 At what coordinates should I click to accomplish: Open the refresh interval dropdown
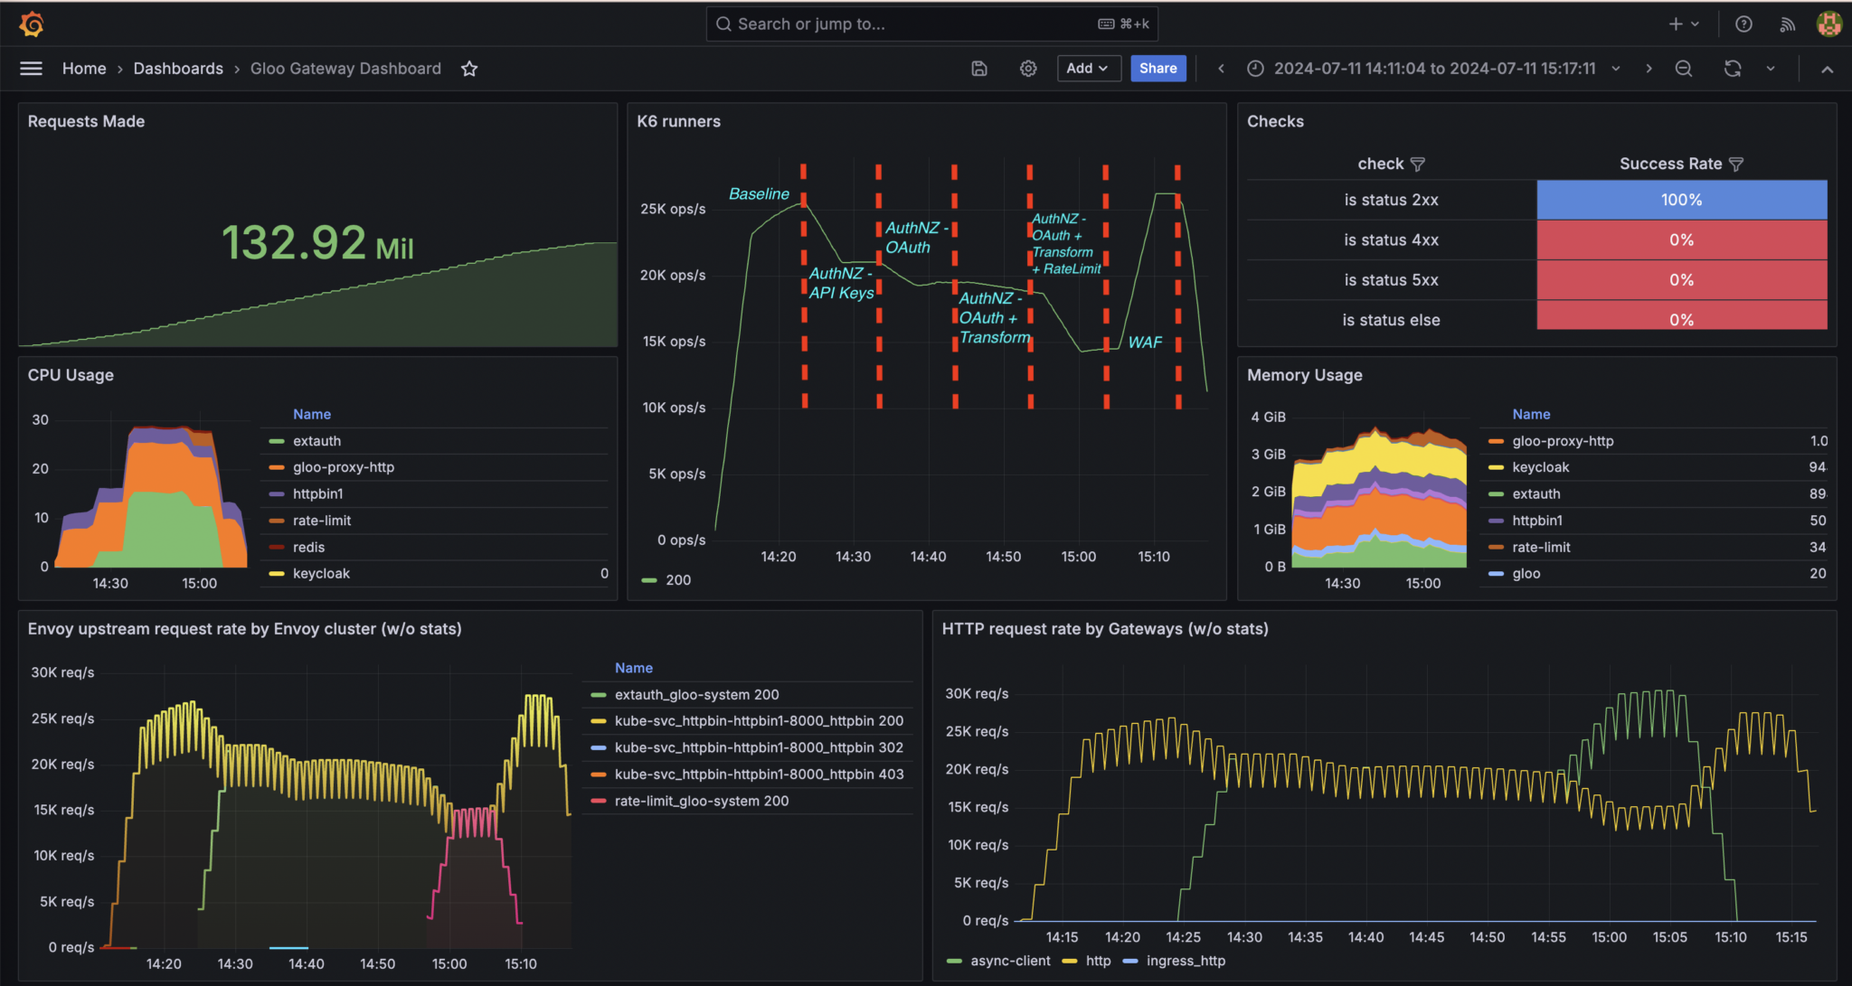(x=1771, y=69)
